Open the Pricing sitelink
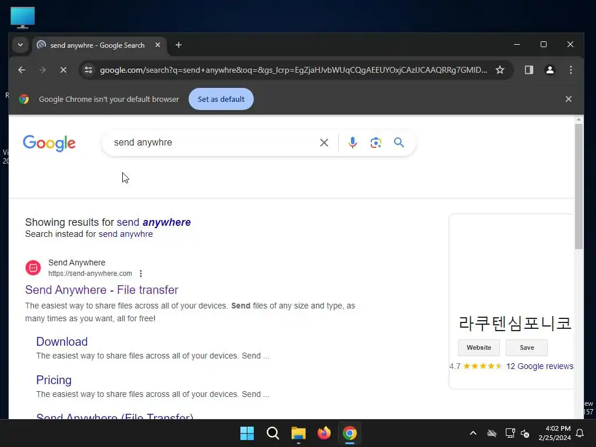The image size is (596, 447). (x=54, y=380)
